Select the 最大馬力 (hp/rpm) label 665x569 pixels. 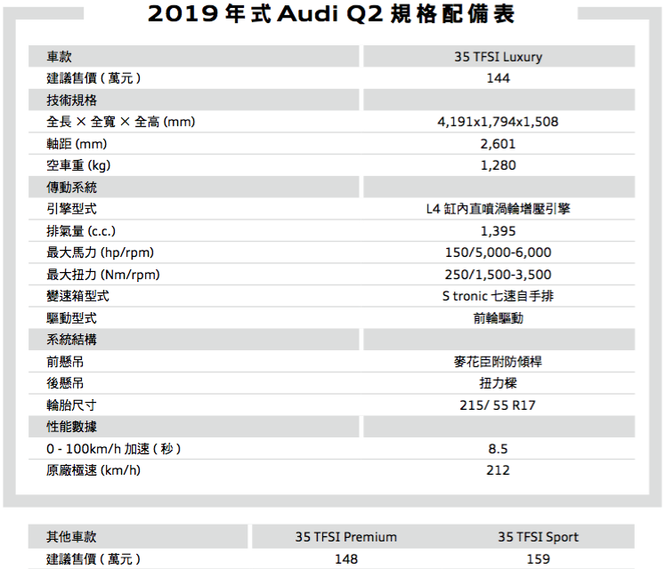(100, 252)
